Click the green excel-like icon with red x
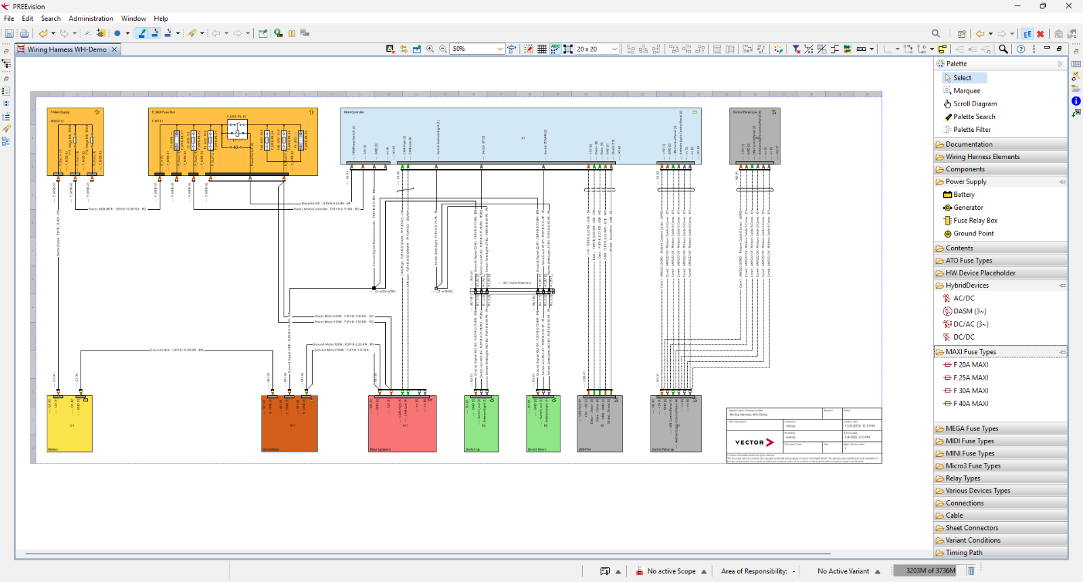This screenshot has height=582, width=1083. point(391,49)
